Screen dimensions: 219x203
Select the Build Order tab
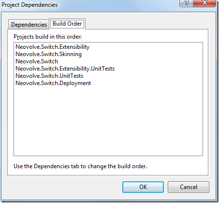point(67,24)
